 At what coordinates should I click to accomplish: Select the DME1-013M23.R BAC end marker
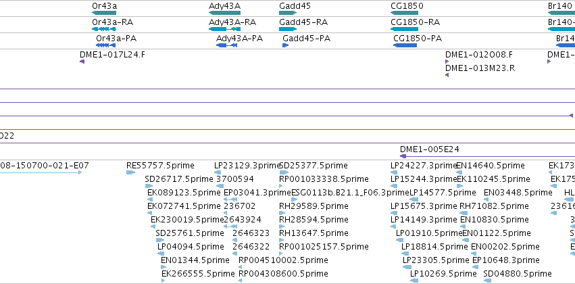[x=447, y=75]
